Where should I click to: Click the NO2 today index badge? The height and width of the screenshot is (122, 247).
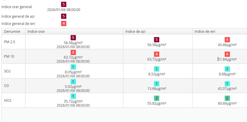[157, 98]
